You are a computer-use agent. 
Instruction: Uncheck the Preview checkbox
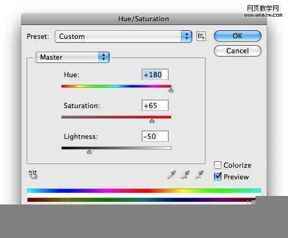[218, 177]
